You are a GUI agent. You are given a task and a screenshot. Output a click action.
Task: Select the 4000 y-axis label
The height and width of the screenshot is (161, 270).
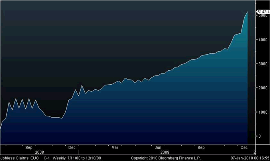(x=263, y=40)
